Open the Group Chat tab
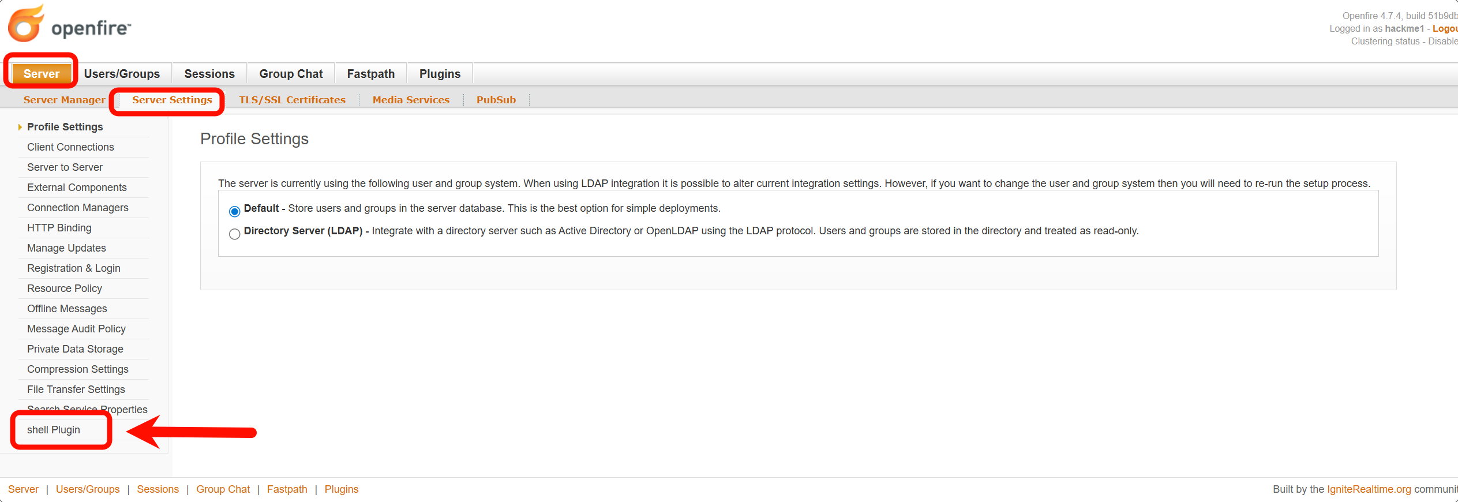The image size is (1458, 502). (x=291, y=74)
